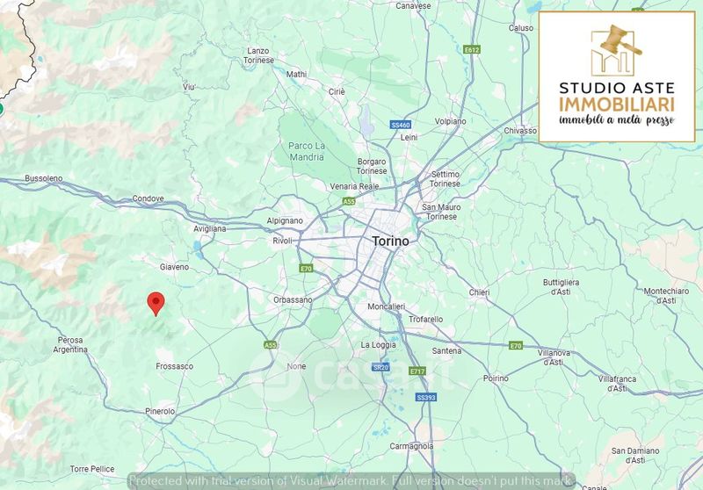Click the Torino city label
The width and height of the screenshot is (703, 490).
click(x=390, y=241)
